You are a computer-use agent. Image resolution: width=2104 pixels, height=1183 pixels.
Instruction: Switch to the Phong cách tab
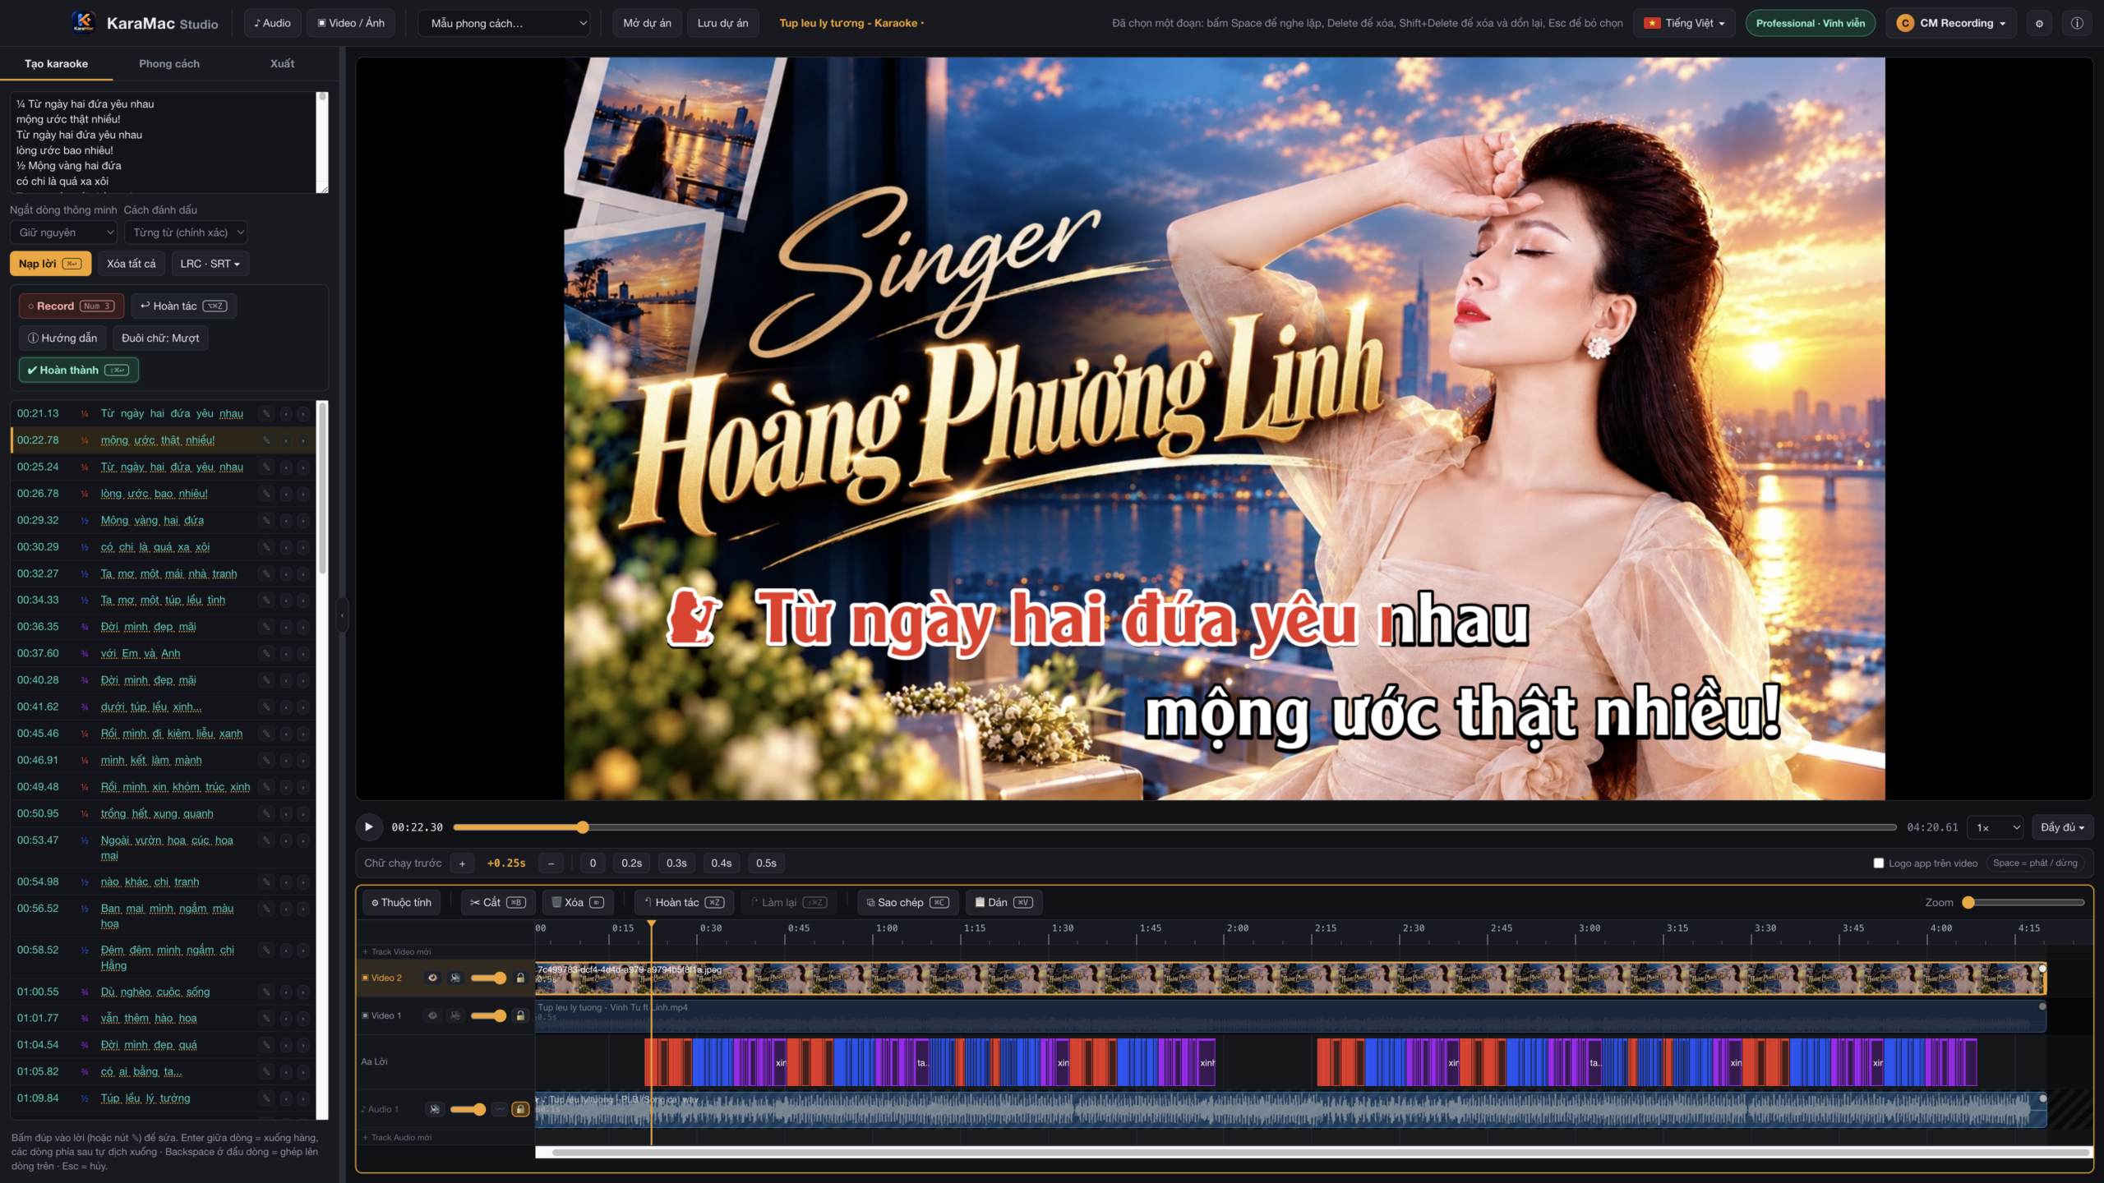pos(169,63)
